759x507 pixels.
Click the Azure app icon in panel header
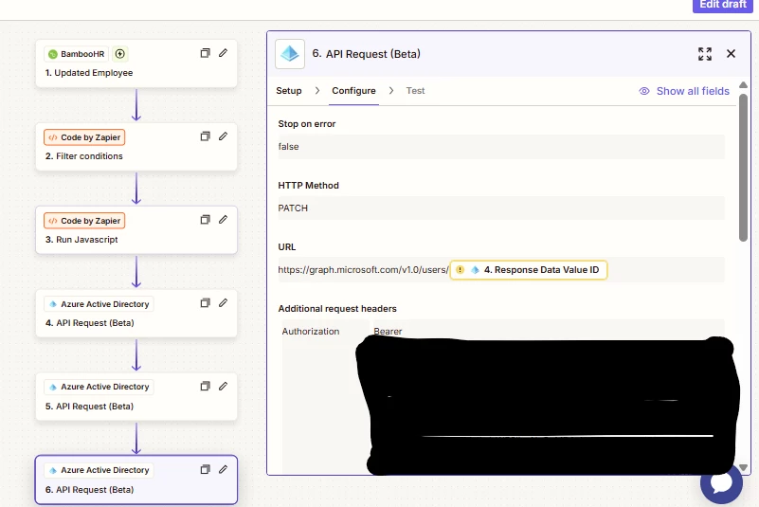coord(290,54)
